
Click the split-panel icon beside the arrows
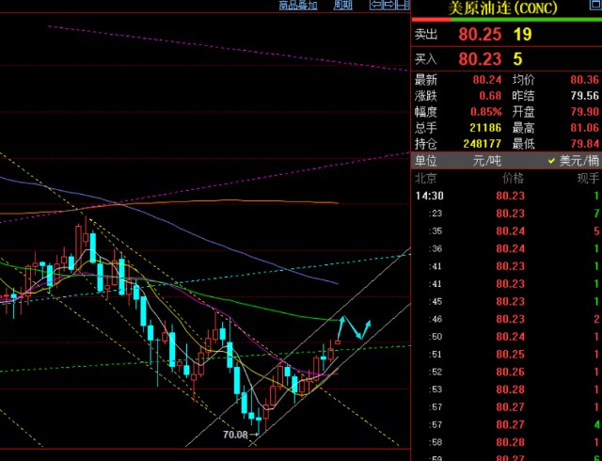402,6
